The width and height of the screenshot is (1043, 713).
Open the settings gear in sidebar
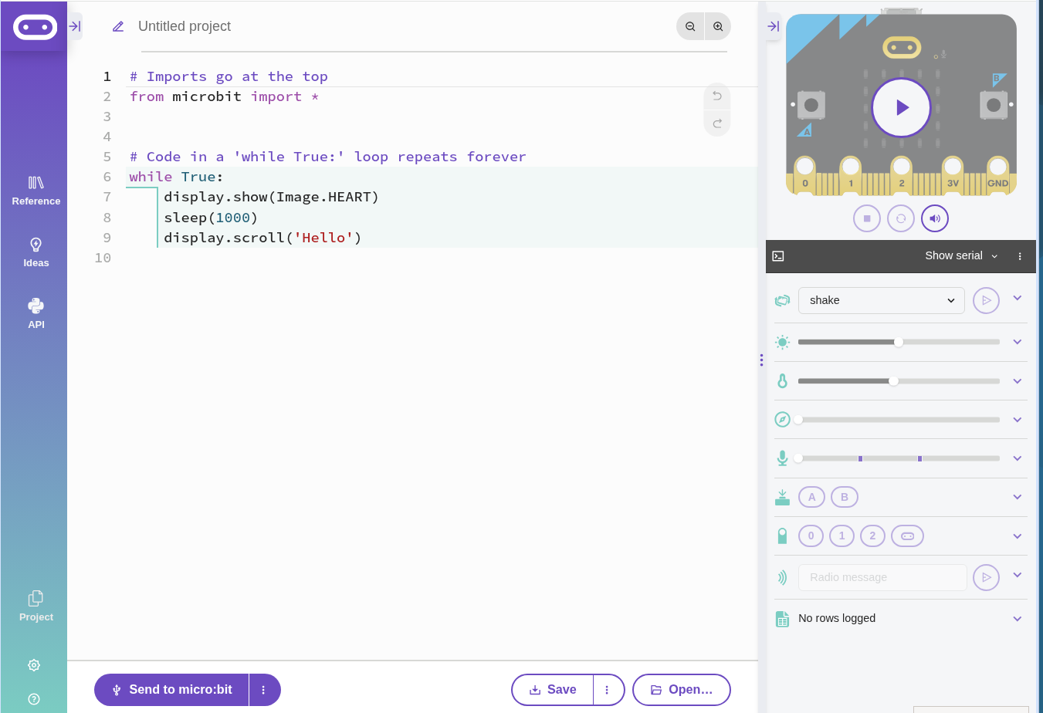point(34,665)
